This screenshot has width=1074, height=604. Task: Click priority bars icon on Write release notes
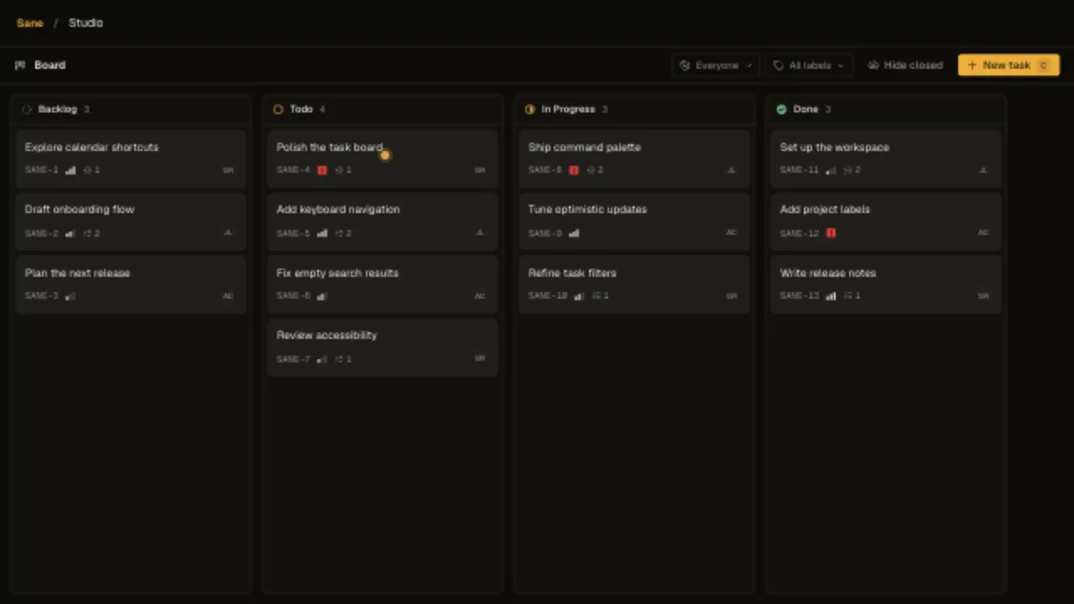[831, 296]
